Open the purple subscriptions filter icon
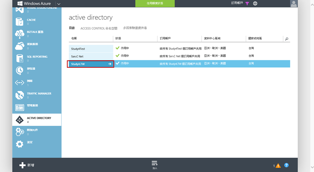 point(247,3)
